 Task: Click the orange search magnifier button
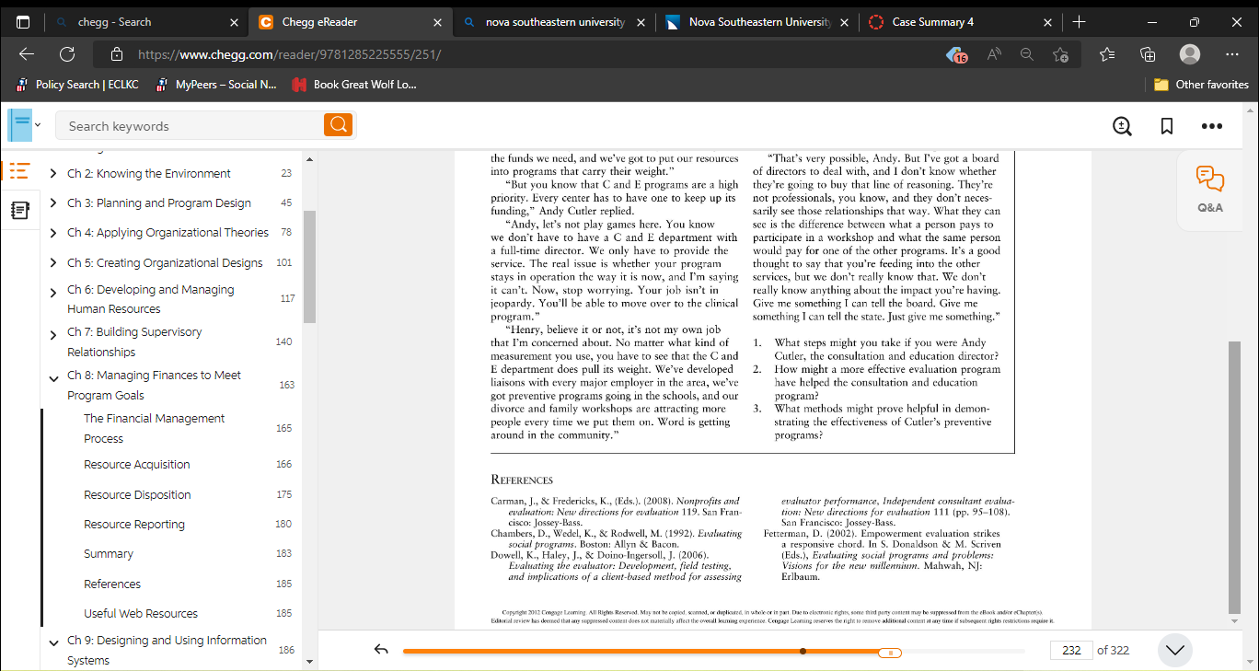click(x=338, y=125)
